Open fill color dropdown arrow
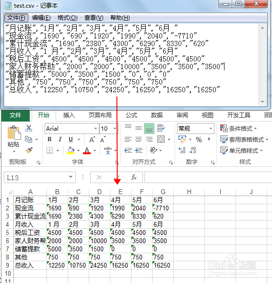This screenshot has width=272, height=283. coord(78,150)
